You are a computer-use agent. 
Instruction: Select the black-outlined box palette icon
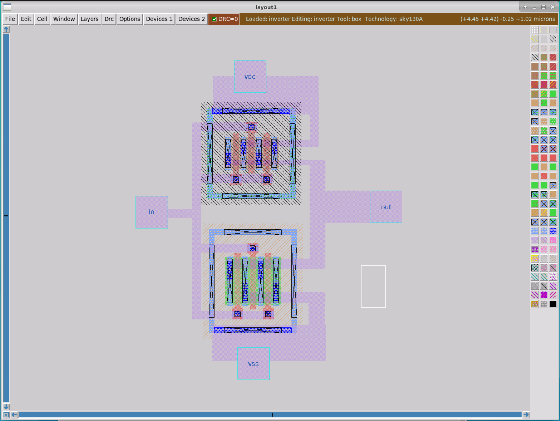pos(553,30)
